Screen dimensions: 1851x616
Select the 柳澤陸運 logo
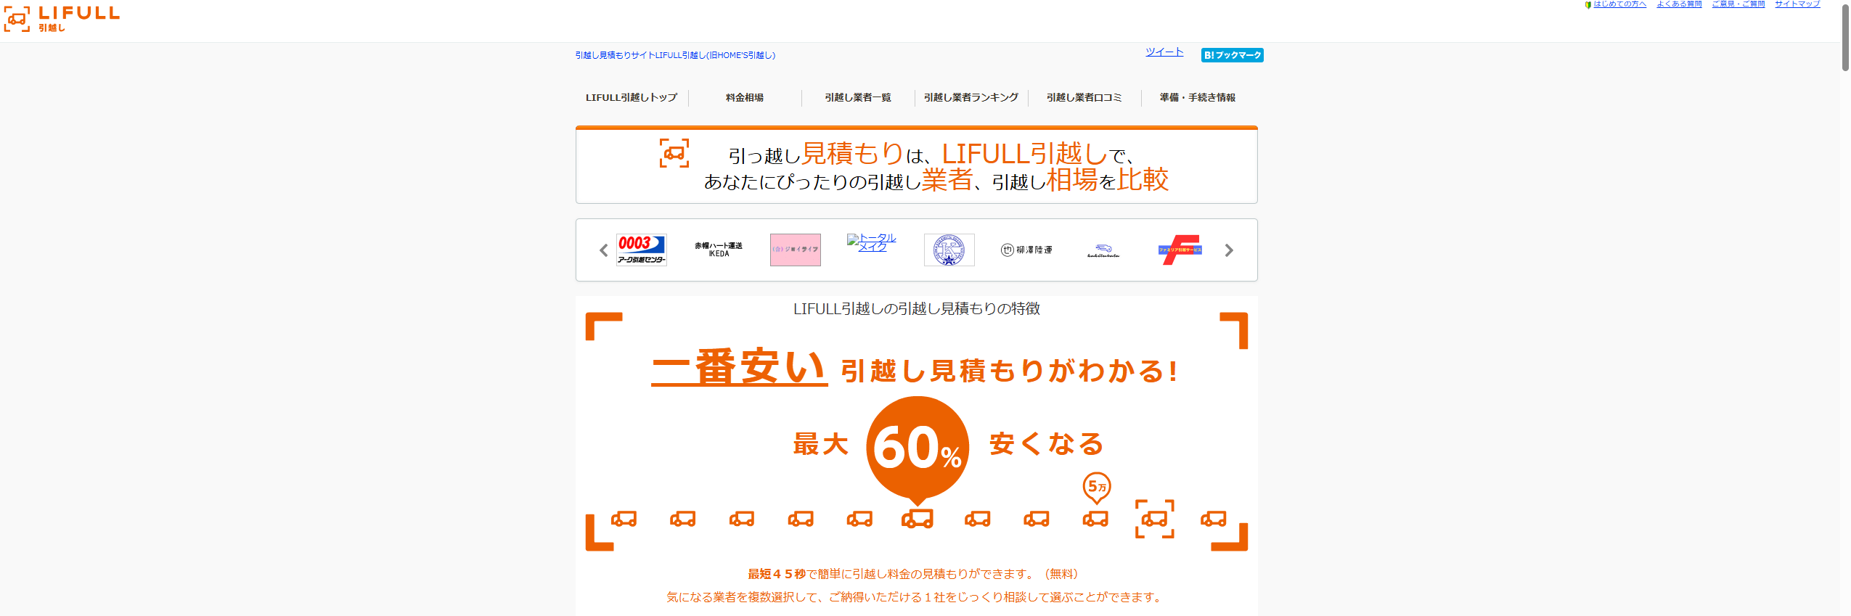tap(1026, 250)
